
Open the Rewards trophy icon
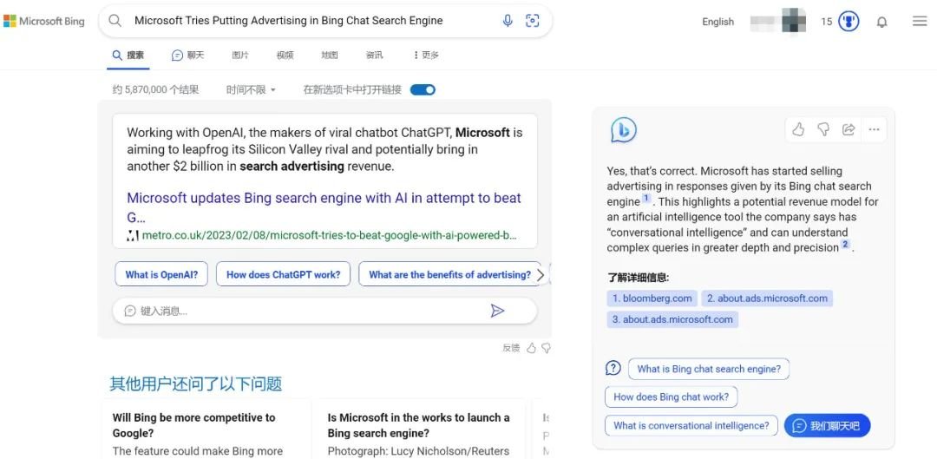pyautogui.click(x=849, y=22)
